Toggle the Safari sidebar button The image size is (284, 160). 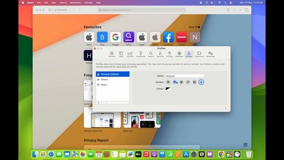(x=50, y=10)
